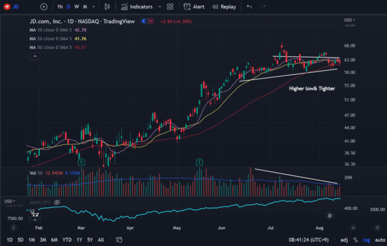Click the TradingView logo on the chart
Image resolution: width=387 pixels, height=246 pixels.
34,213
